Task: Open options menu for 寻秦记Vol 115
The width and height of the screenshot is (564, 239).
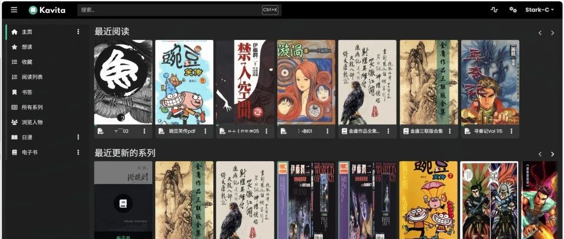Action: pos(511,131)
